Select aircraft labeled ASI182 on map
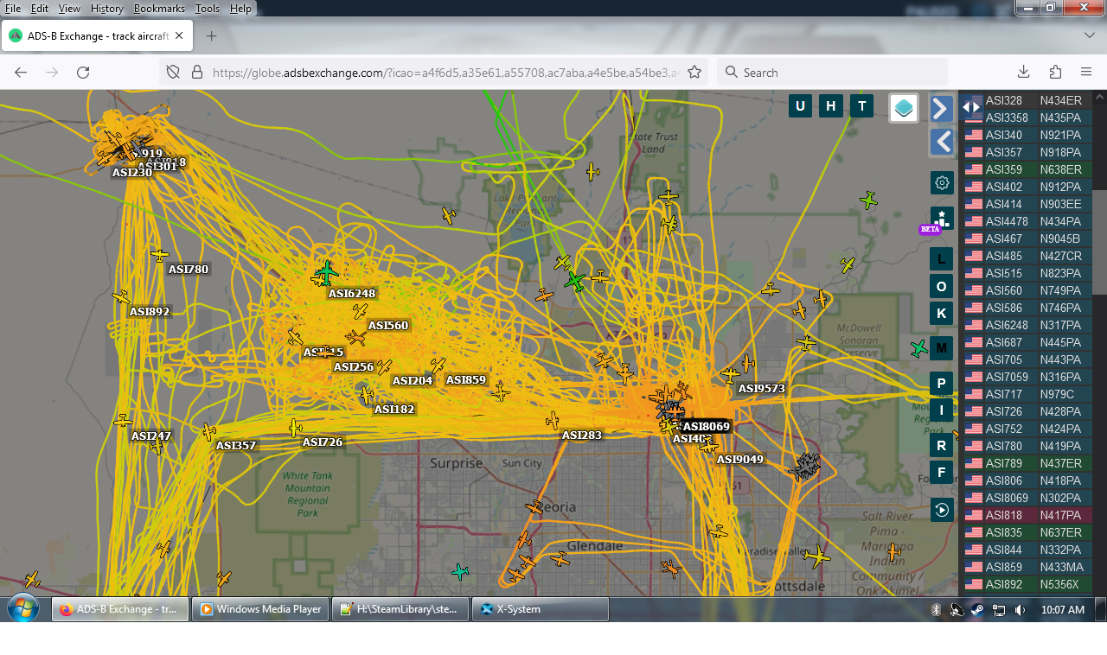The width and height of the screenshot is (1107, 655). 367,395
